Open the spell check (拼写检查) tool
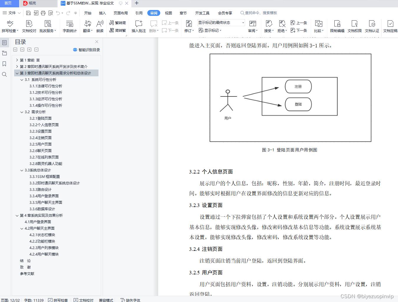The width and height of the screenshot is (398, 302). pos(10,26)
